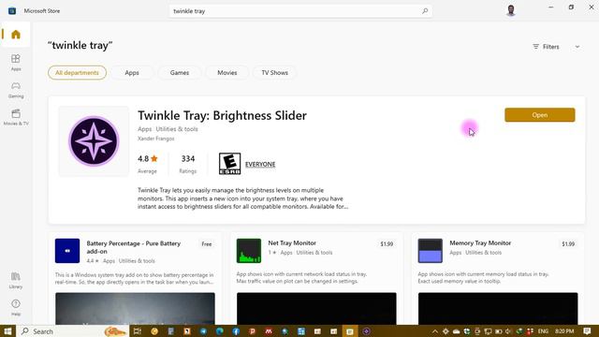
Task: Click the Memory Tray Monitor app icon
Action: pyautogui.click(x=431, y=251)
